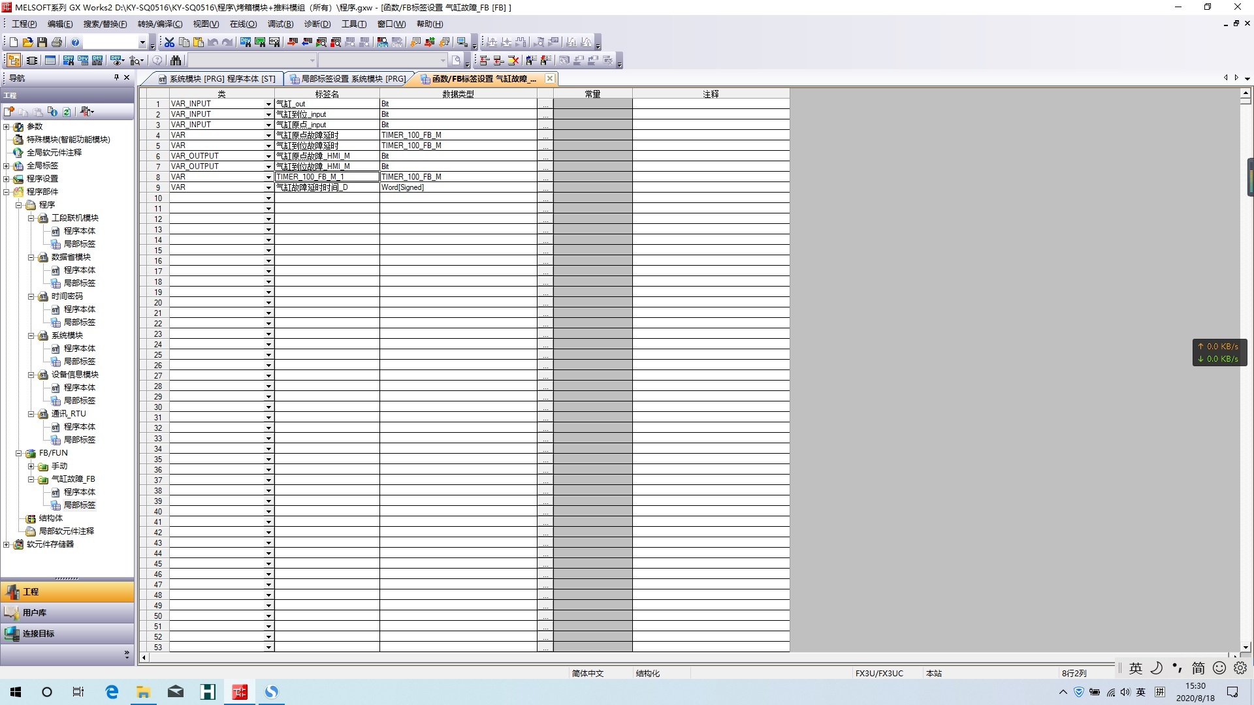
Task: Click the Print icon in toolbar
Action: (x=57, y=42)
